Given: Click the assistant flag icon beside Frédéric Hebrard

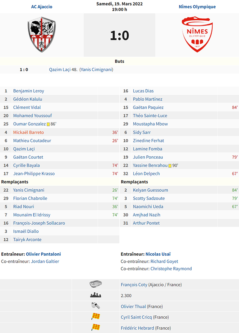Looking at the screenshot, I should pos(95,327).
